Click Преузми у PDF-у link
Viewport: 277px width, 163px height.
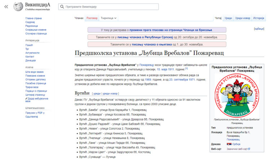pos(35,113)
